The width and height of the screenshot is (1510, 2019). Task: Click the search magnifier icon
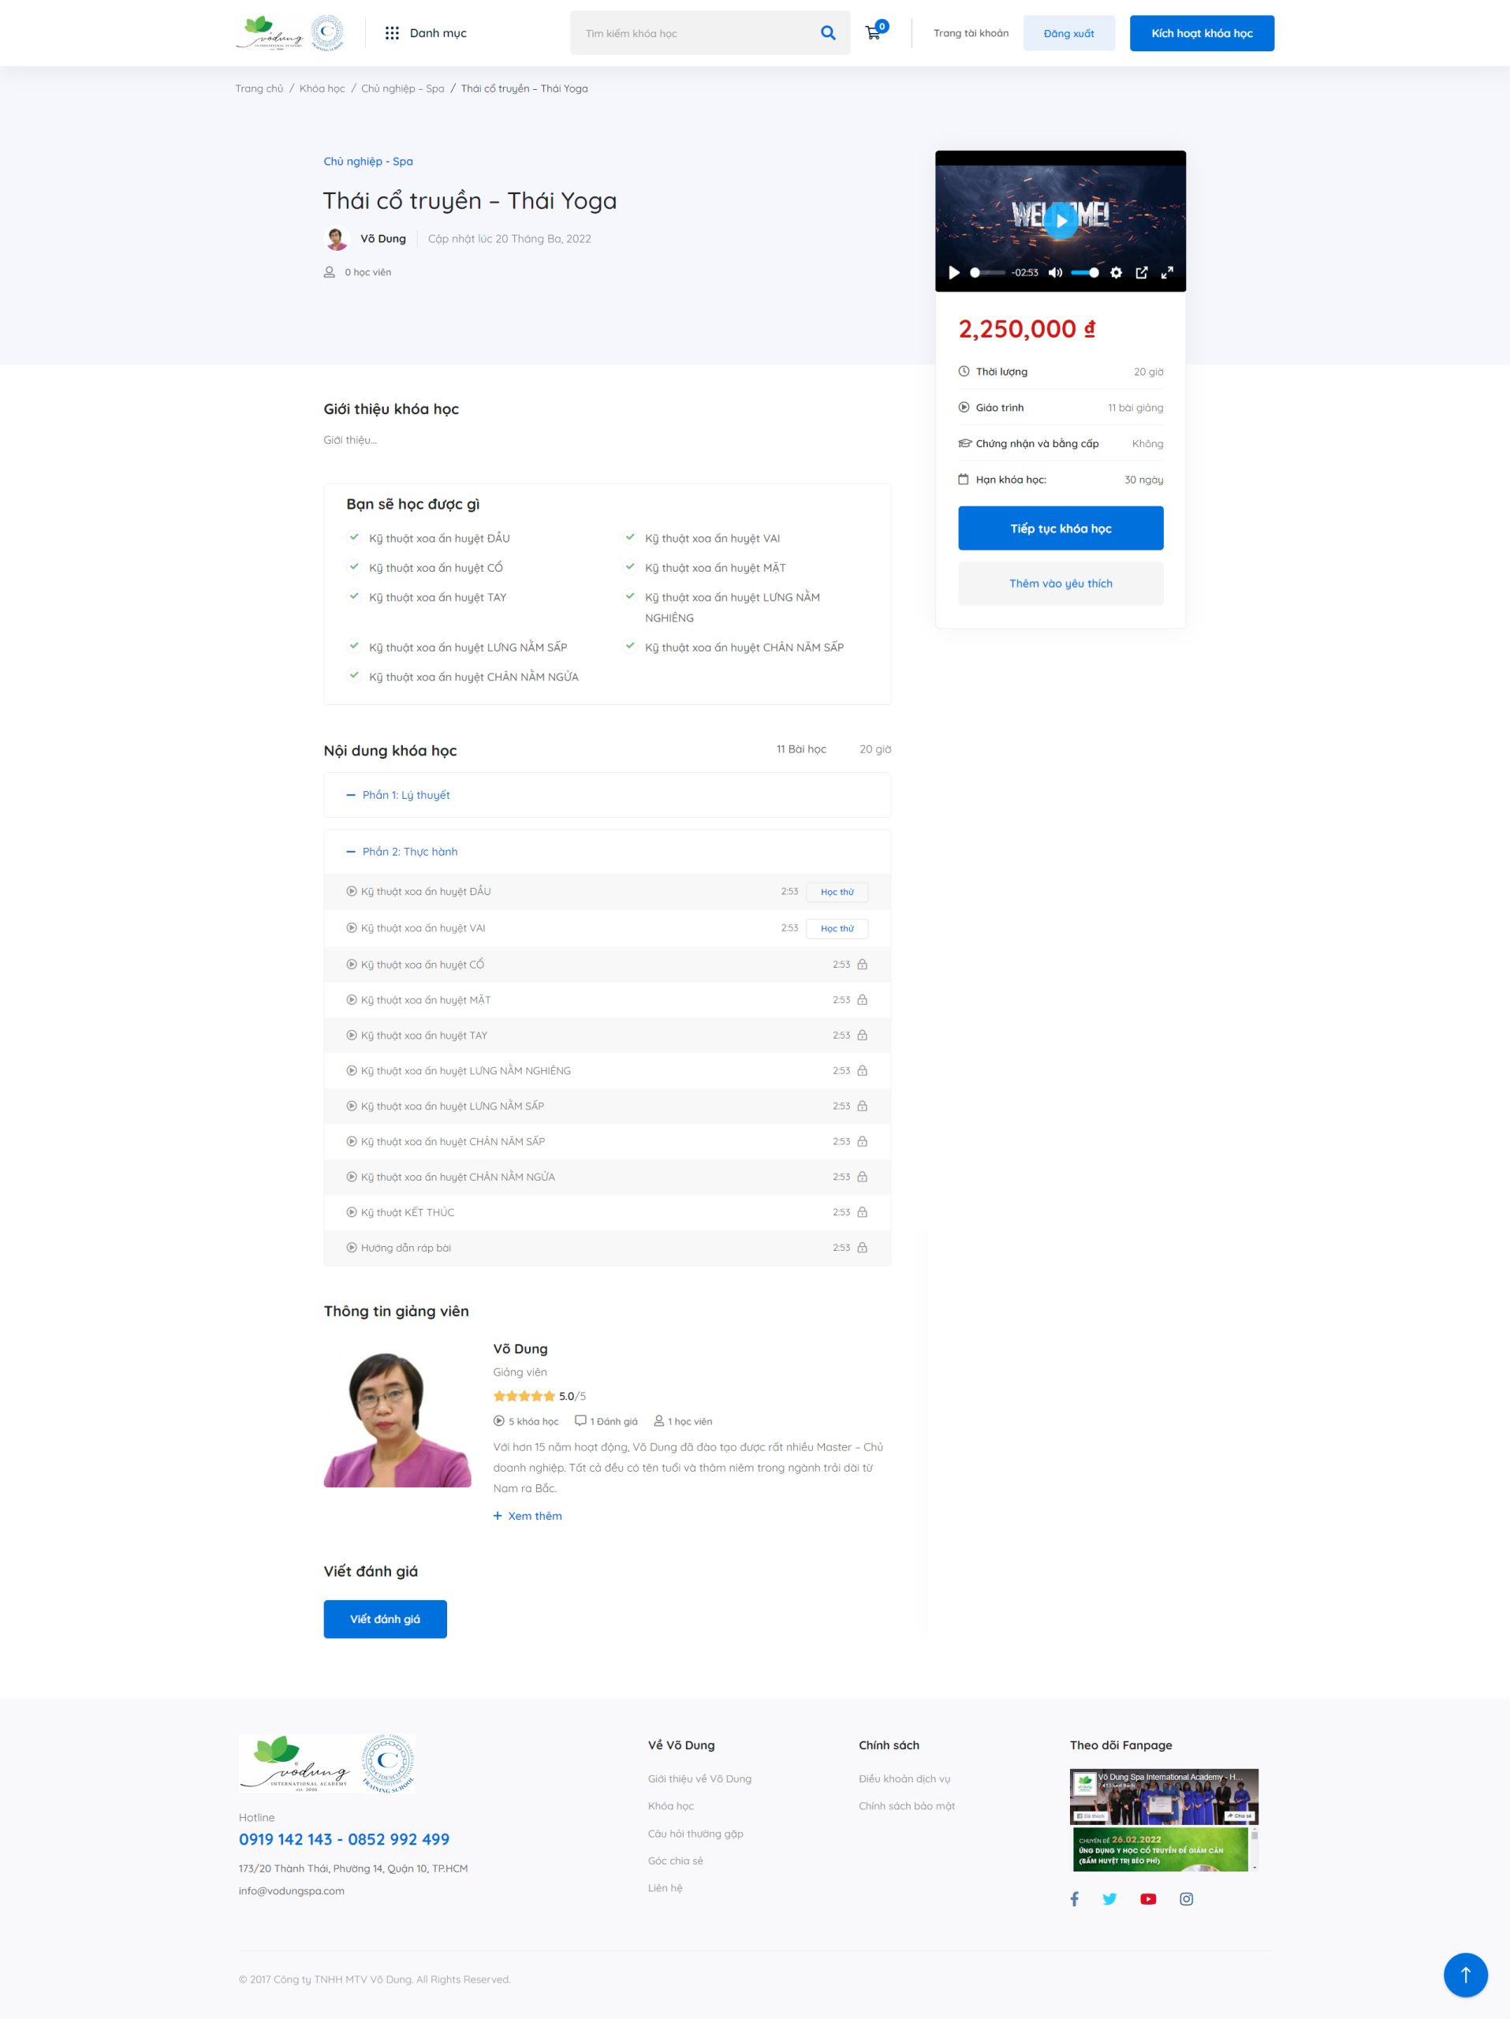(x=827, y=33)
